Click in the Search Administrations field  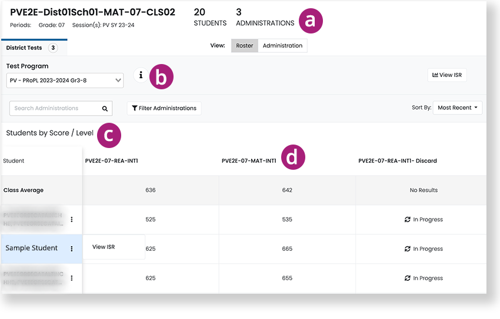54,109
